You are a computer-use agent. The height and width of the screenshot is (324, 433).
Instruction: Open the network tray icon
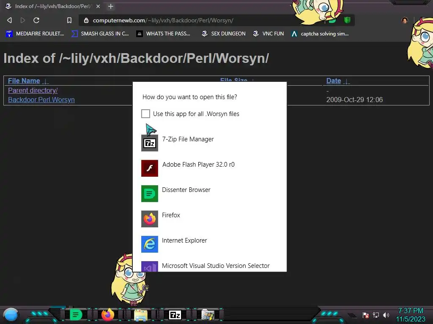(x=376, y=315)
